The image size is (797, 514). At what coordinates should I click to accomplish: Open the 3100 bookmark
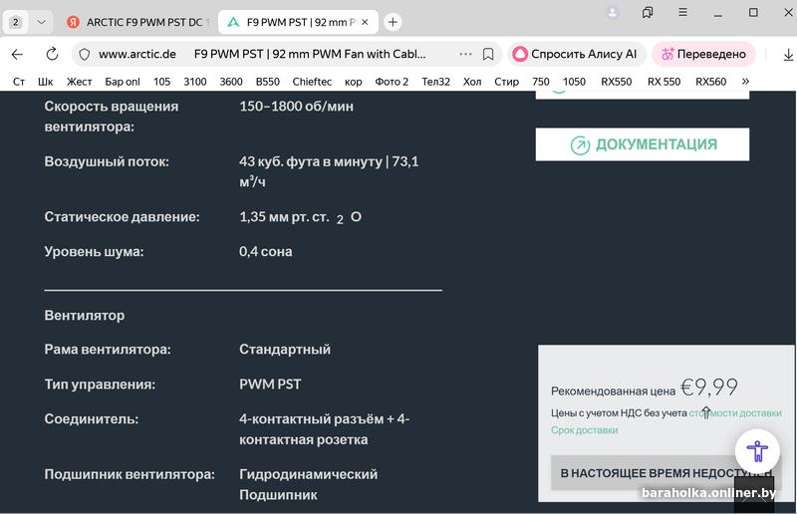tap(195, 82)
